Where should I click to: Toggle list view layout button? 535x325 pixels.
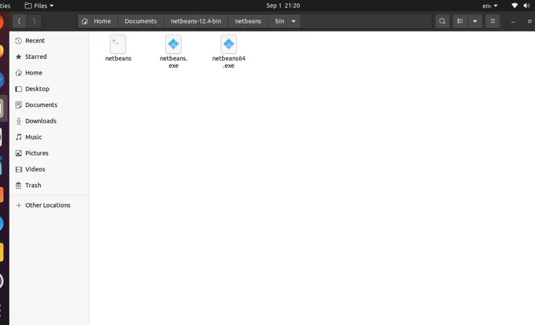coord(460,21)
